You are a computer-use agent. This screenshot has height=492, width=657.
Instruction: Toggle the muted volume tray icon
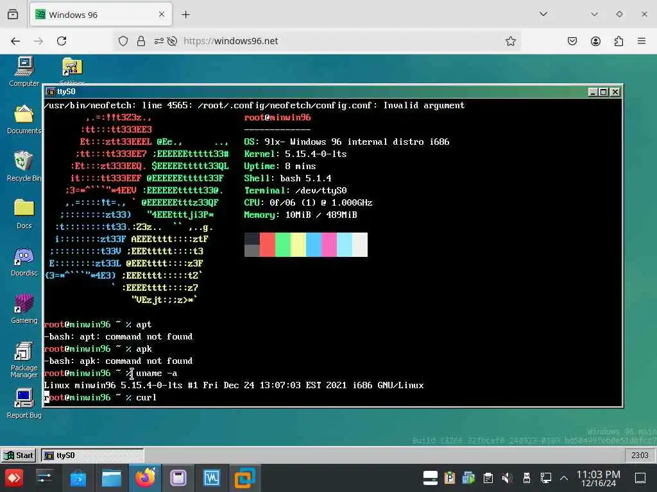(x=507, y=477)
